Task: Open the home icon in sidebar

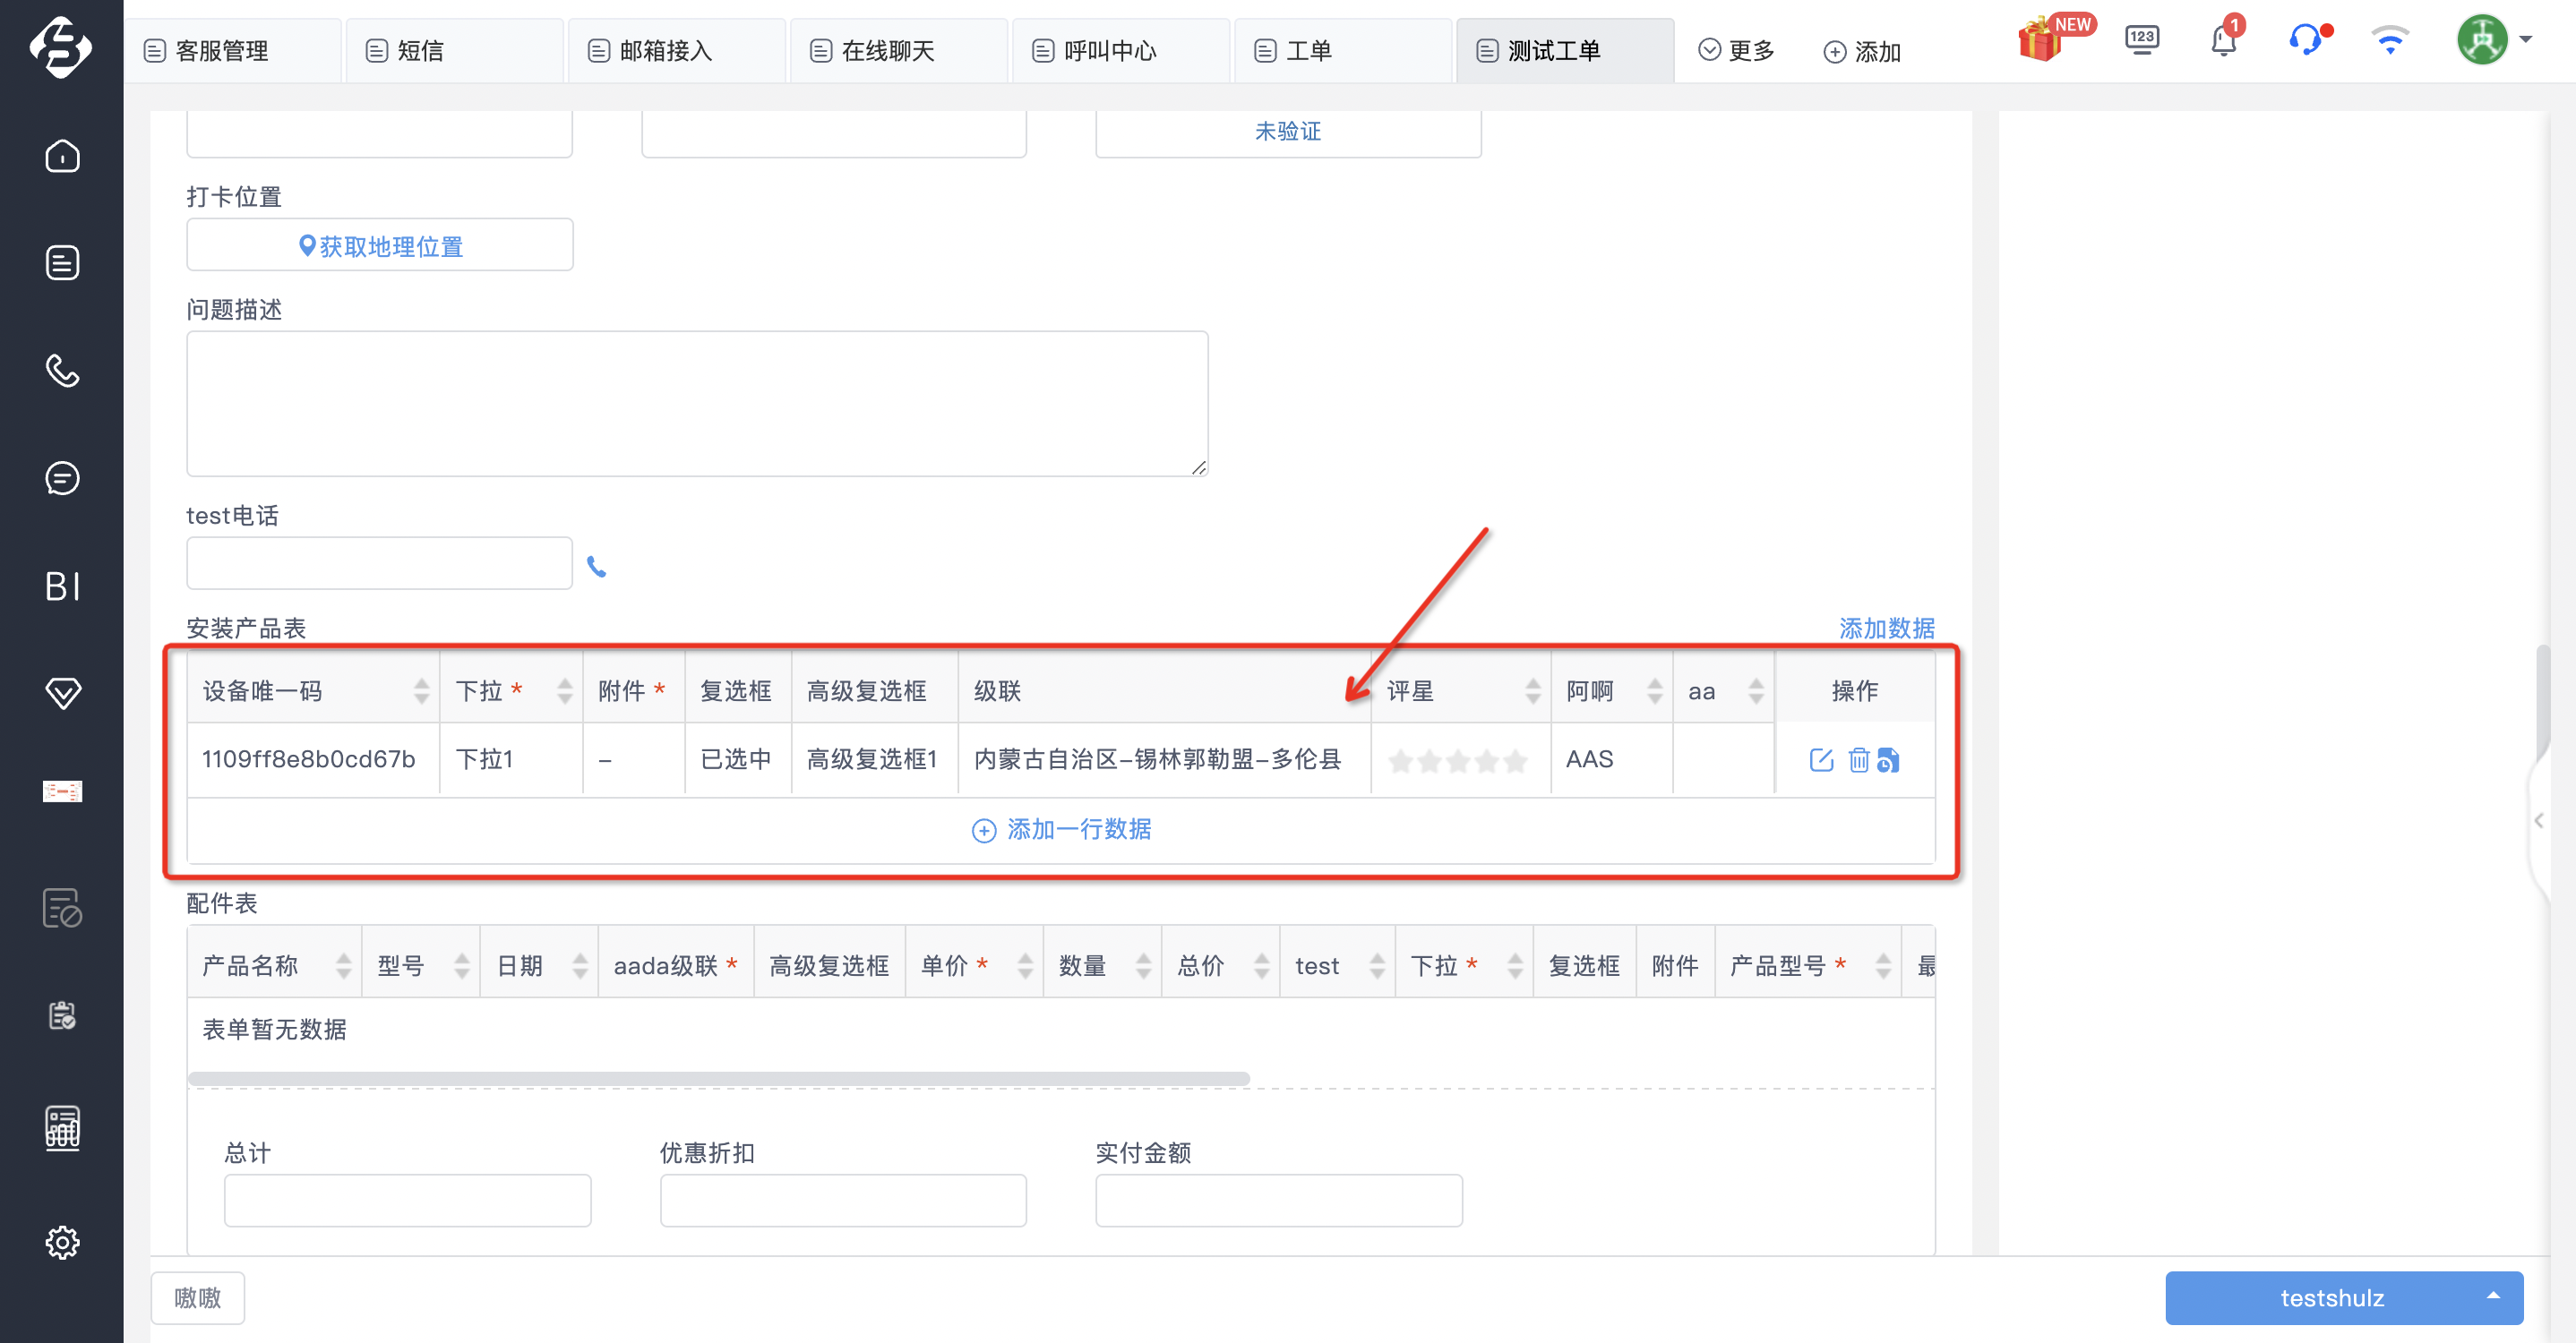Action: tap(62, 156)
